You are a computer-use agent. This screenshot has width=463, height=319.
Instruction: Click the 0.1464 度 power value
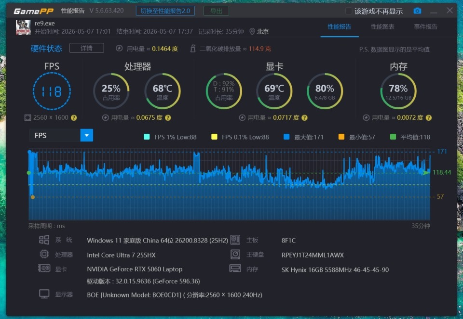[165, 49]
